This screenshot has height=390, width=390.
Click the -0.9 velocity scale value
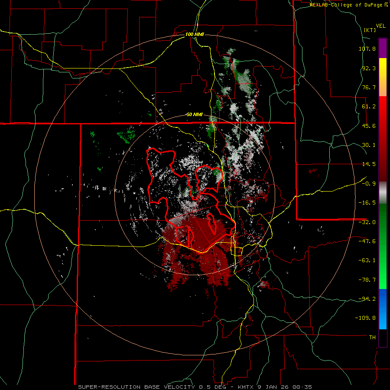369,184
